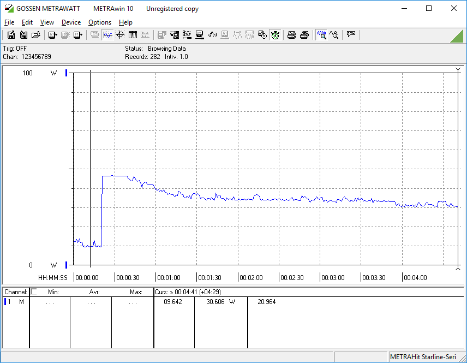Minimize the METRAwin 10 window

404,8
